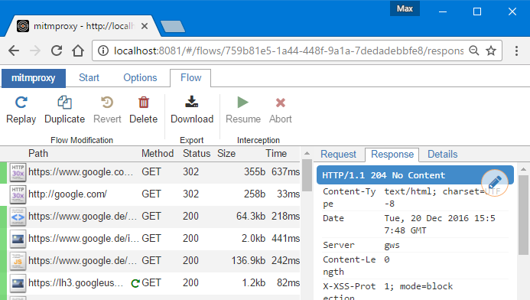This screenshot has width=530, height=300.
Task: Open a new browser tab
Action: 173,26
